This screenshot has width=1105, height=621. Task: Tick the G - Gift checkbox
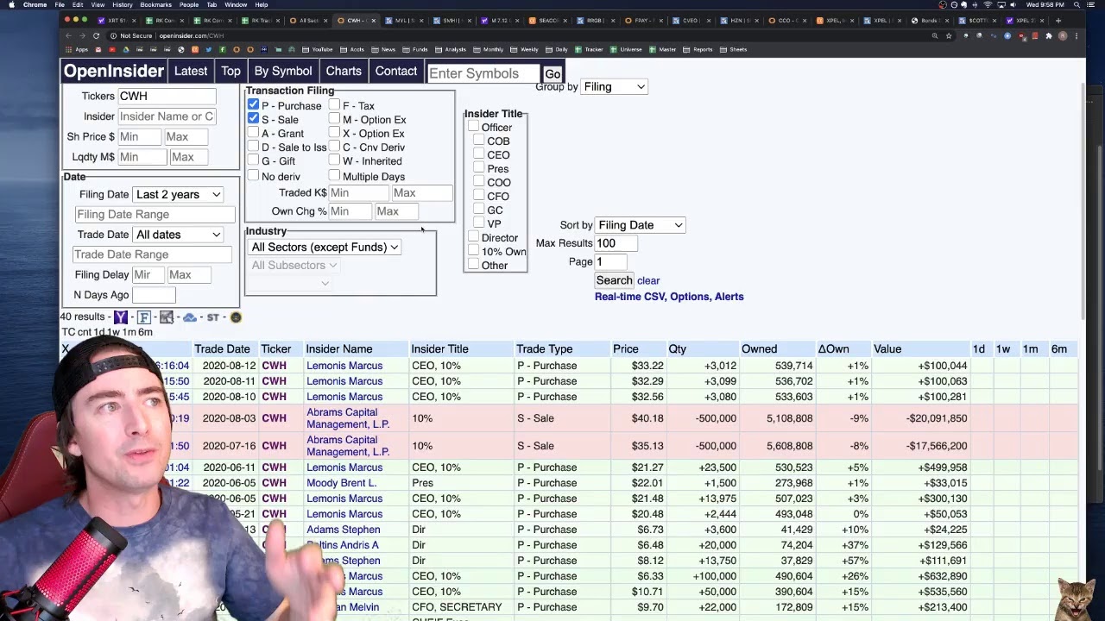253,160
